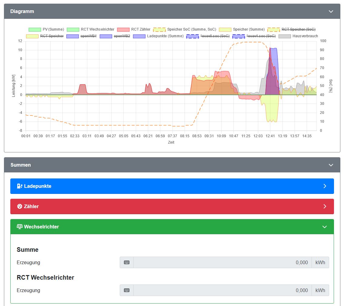This screenshot has height=306, width=344.
Task: Collapse the Wechselrichter section chevron
Action: pyautogui.click(x=325, y=227)
